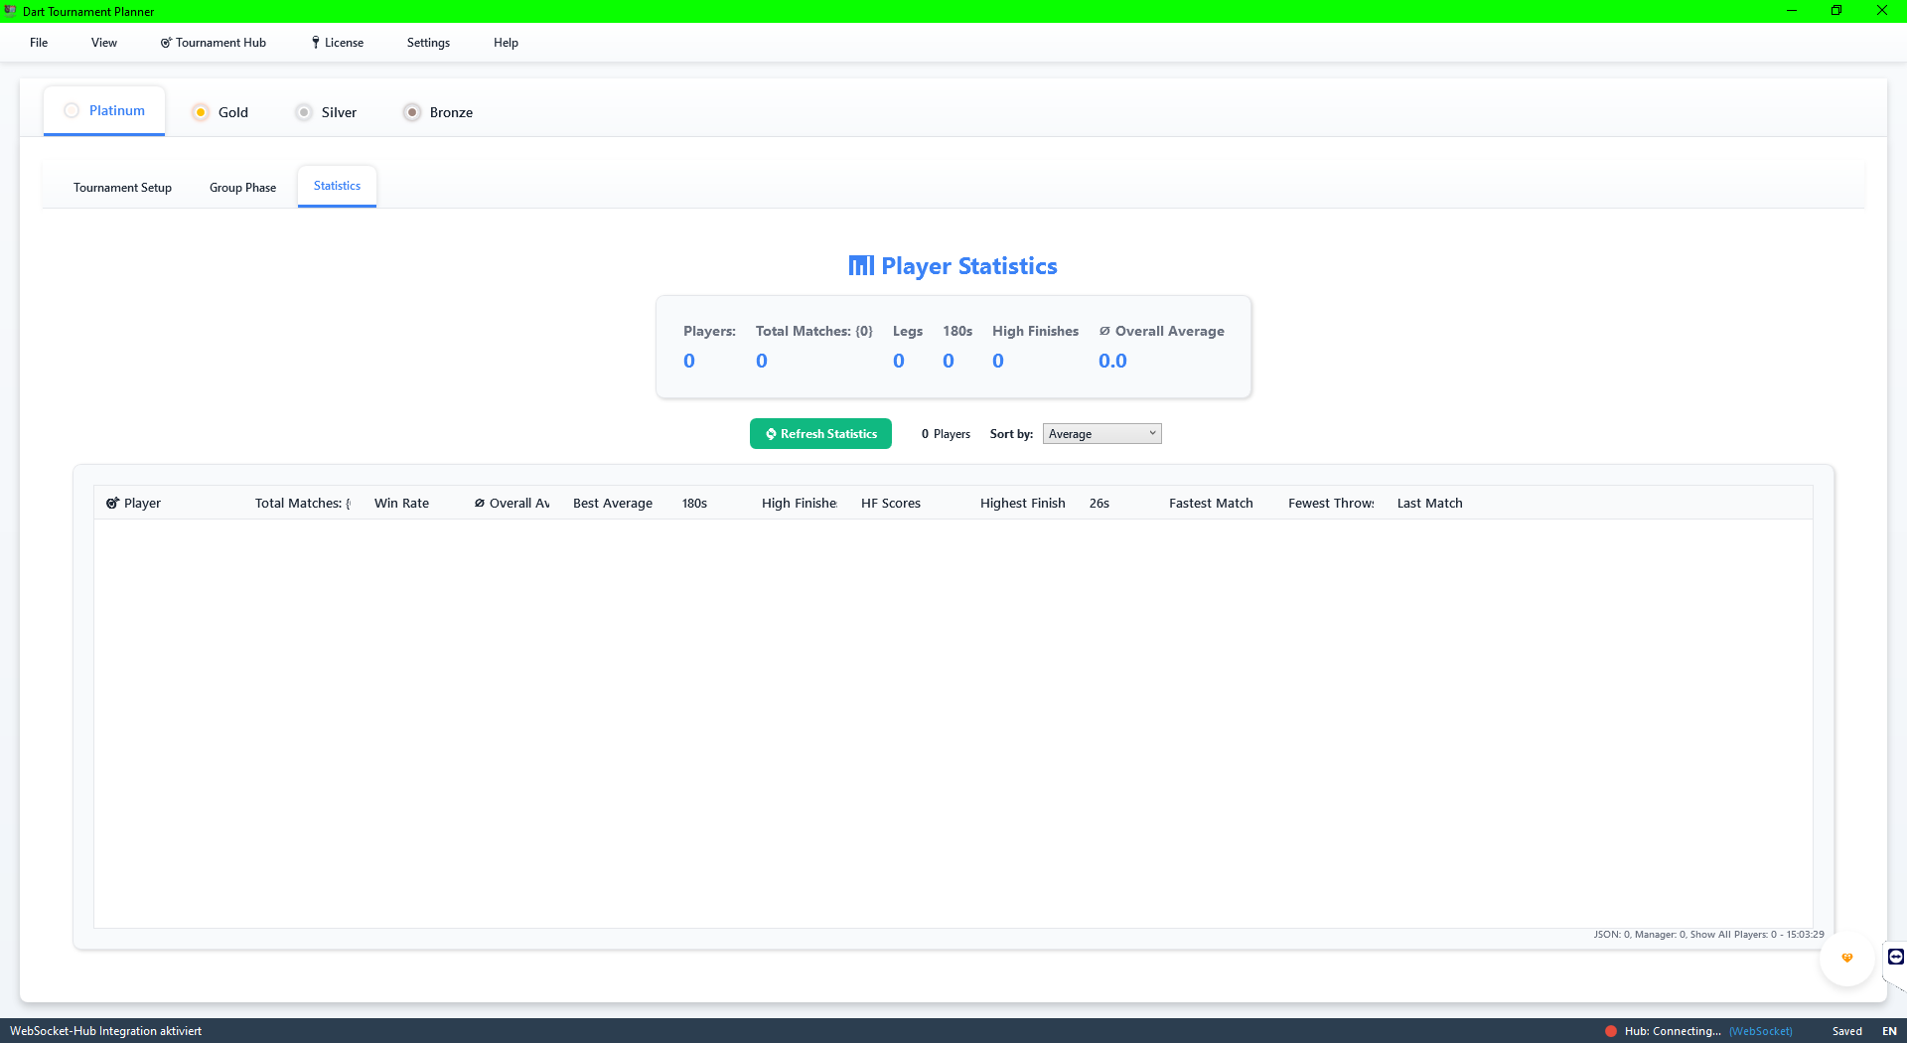Sort by the Total Matches column header
Viewport: 1907px width, 1043px height.
tap(303, 504)
